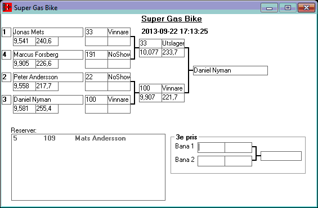Click the Bana 2 first input box

(211, 161)
